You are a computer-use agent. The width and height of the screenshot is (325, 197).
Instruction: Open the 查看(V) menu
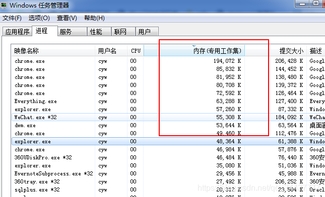(67, 18)
